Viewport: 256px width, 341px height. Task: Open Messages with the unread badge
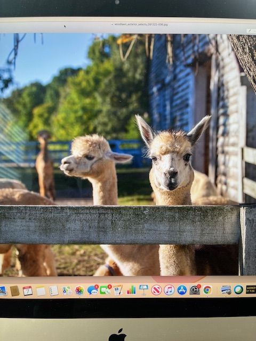(x=92, y=290)
